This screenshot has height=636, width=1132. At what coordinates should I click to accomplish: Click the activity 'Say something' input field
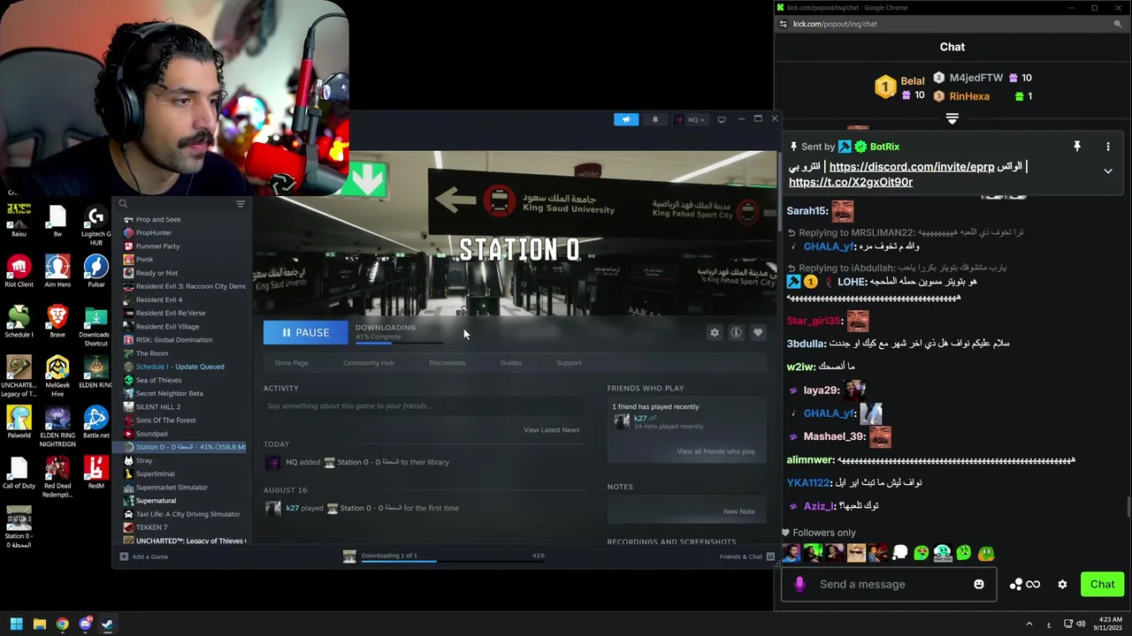(x=424, y=406)
